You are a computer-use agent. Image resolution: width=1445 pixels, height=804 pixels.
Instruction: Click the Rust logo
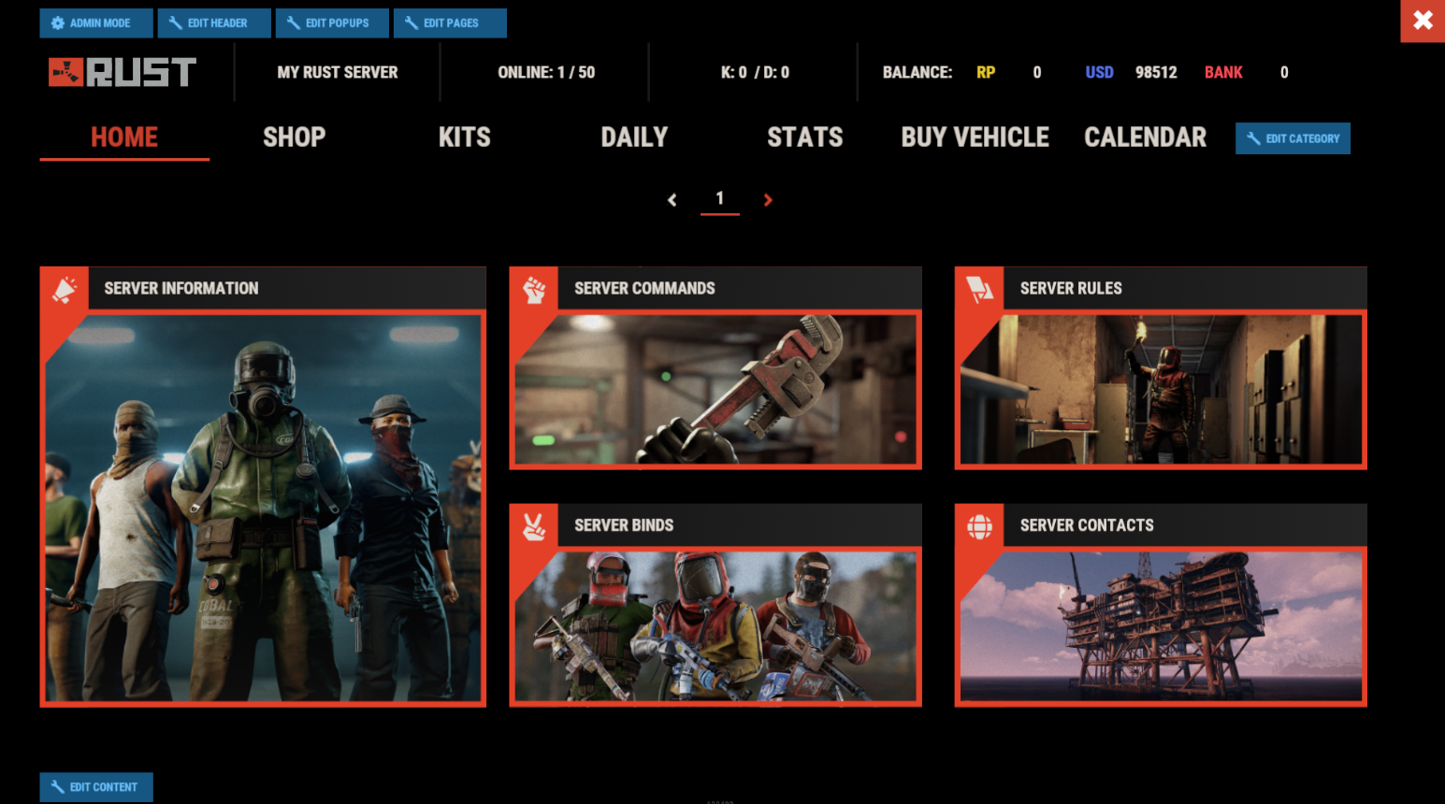[x=123, y=72]
